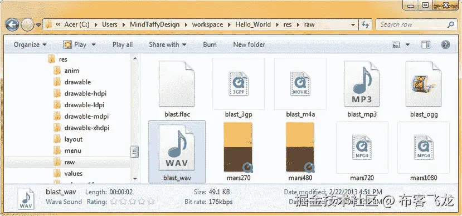Click res in the address path
462x216 pixels.
click(x=288, y=24)
